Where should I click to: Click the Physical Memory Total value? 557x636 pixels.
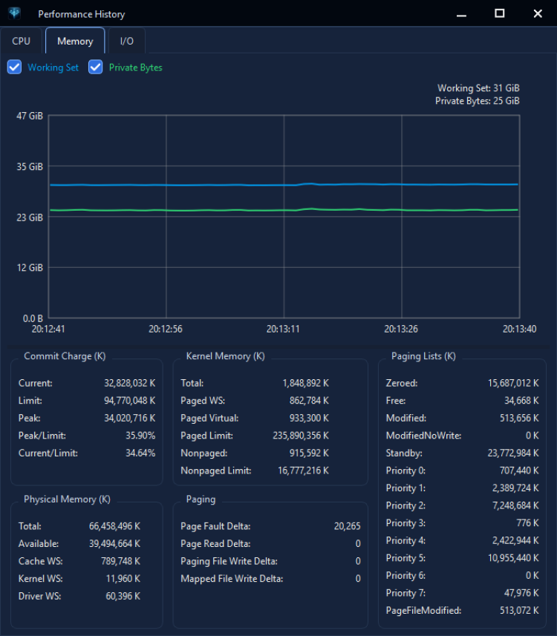click(x=114, y=526)
